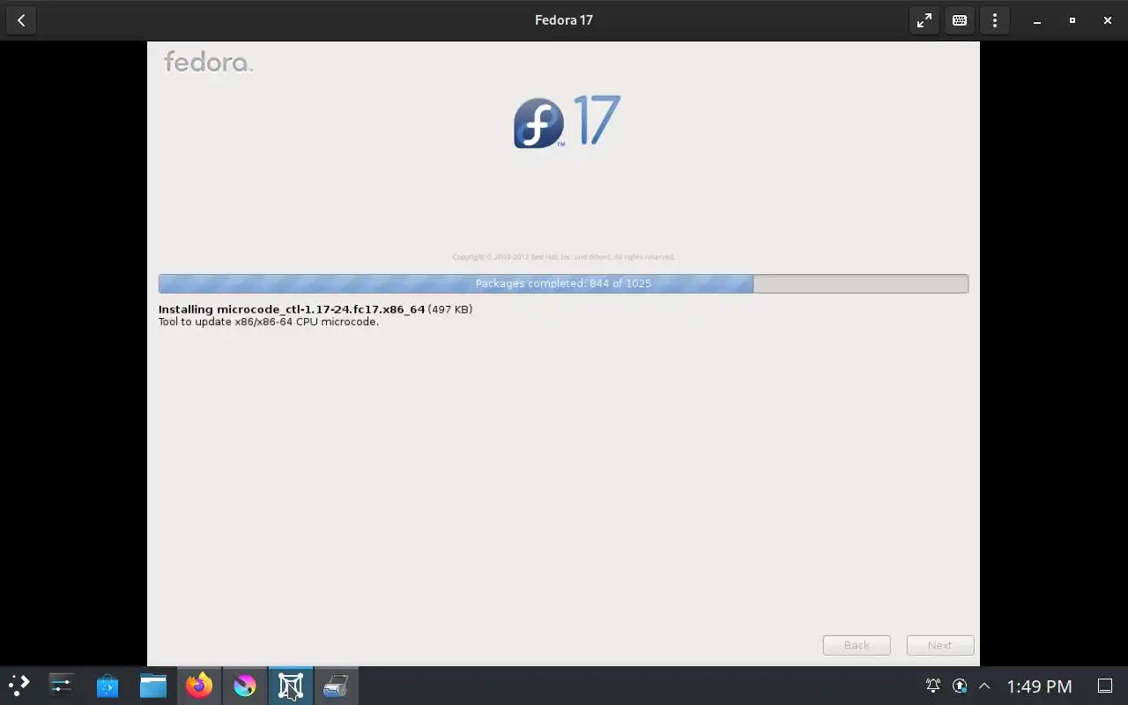Open the application launcher in the taskbar

[x=19, y=686]
